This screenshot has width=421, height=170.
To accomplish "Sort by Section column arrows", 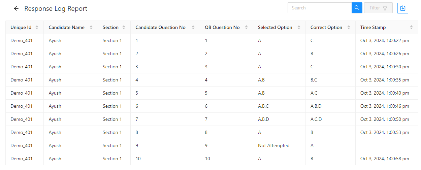I will [x=124, y=27].
